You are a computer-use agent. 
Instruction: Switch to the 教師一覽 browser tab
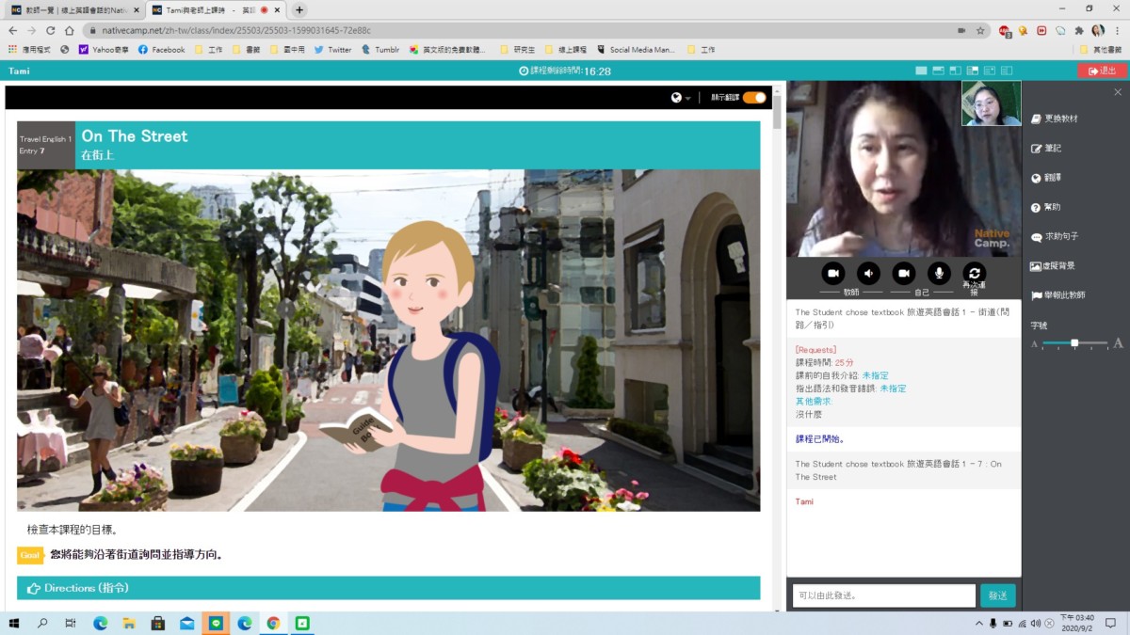coord(75,9)
